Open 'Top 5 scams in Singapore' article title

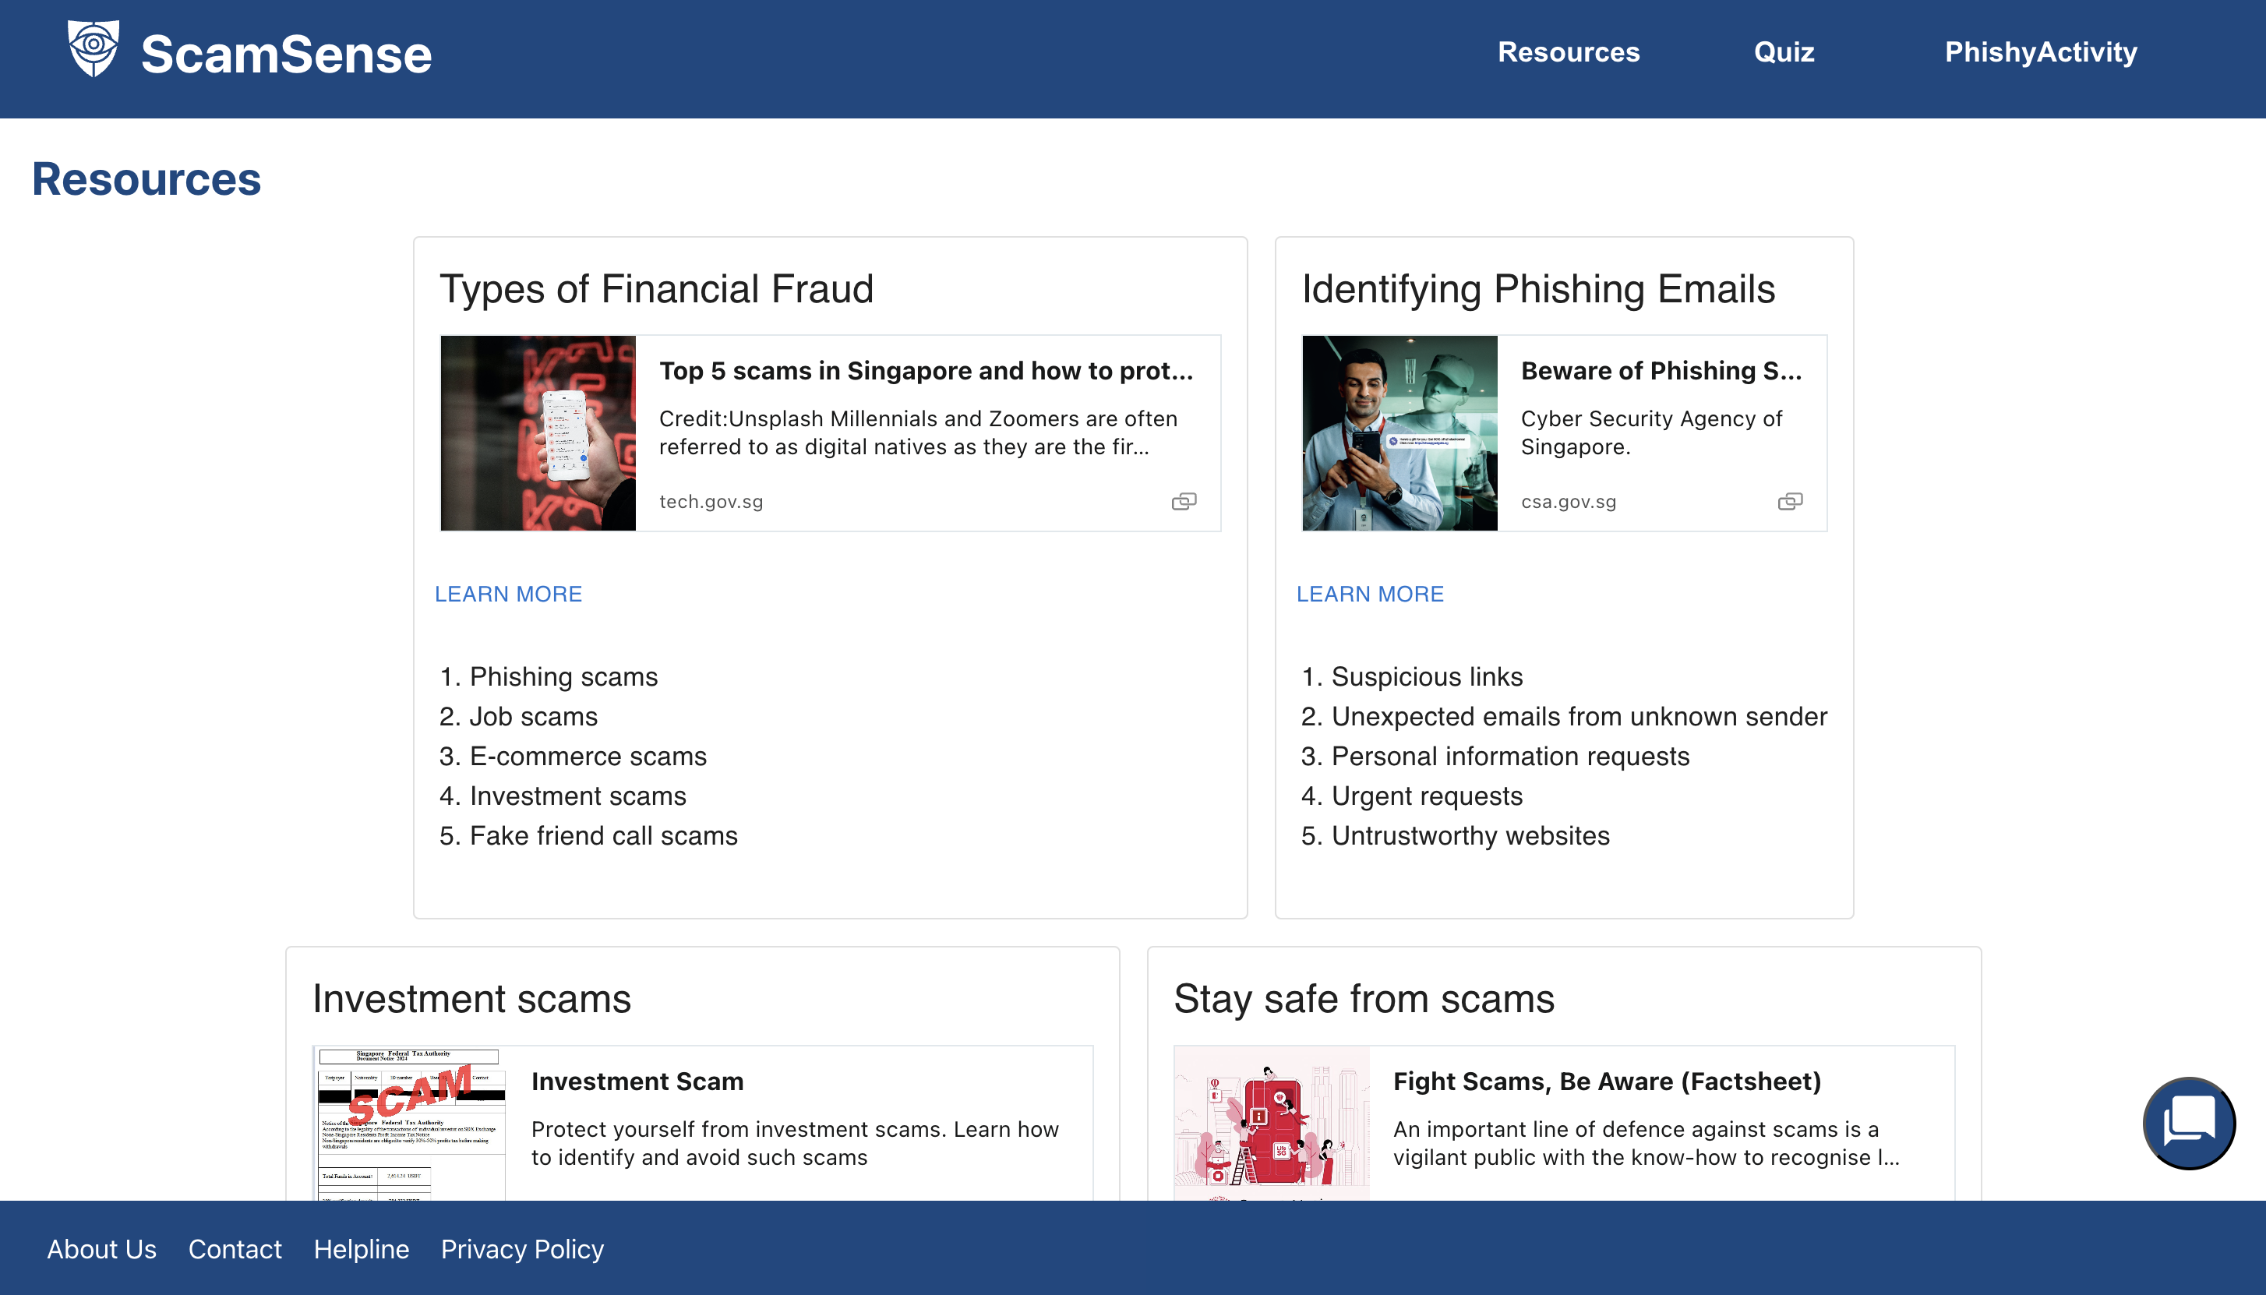[926, 371]
